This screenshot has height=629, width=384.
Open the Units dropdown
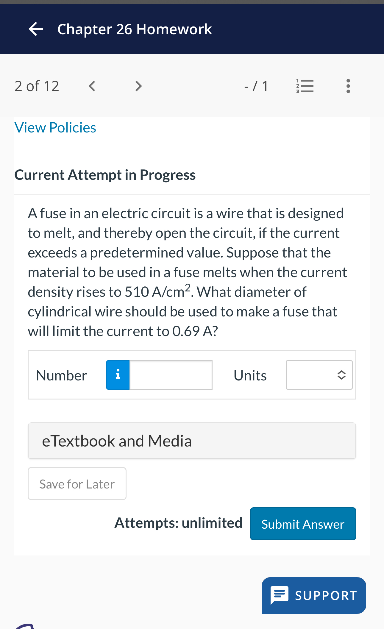319,375
